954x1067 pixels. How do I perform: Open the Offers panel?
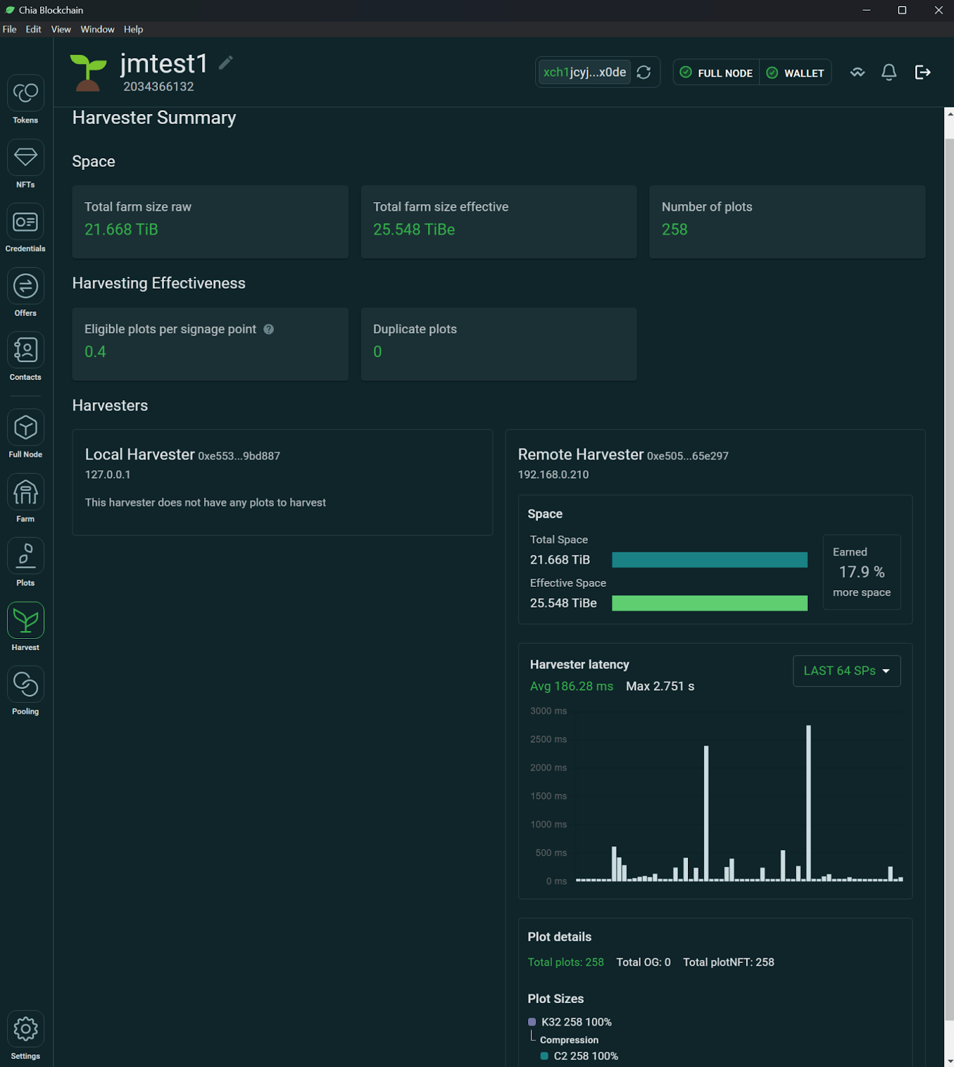pos(25,287)
